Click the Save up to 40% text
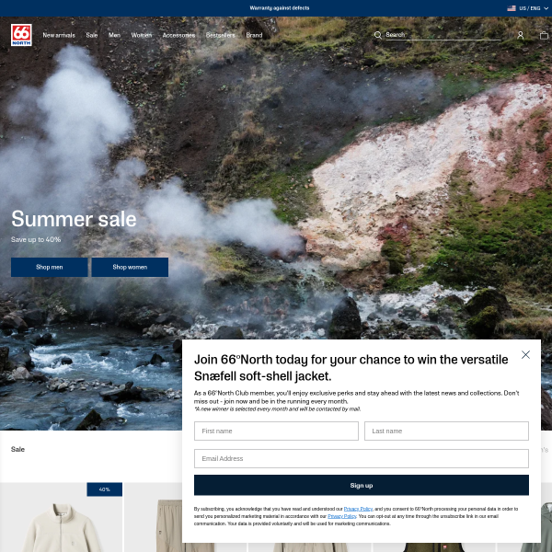This screenshot has height=552, width=552. tap(36, 239)
